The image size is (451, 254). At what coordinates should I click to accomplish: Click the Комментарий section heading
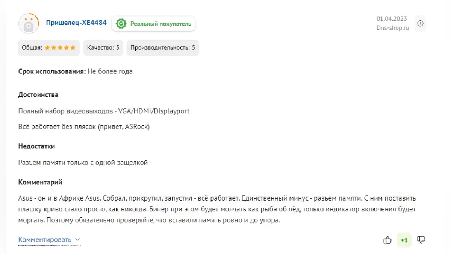tap(40, 182)
